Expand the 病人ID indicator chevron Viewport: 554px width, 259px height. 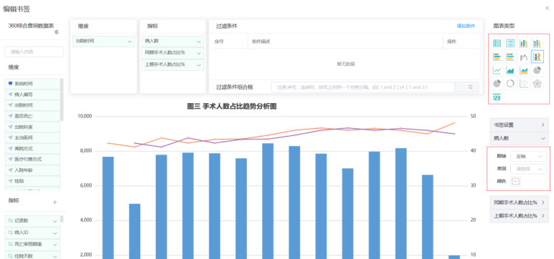(55, 233)
